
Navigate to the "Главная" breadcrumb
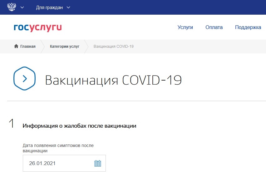[x=28, y=46]
